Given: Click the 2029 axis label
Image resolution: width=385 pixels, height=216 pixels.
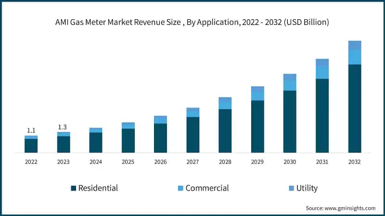Looking at the screenshot, I should coord(257,162).
